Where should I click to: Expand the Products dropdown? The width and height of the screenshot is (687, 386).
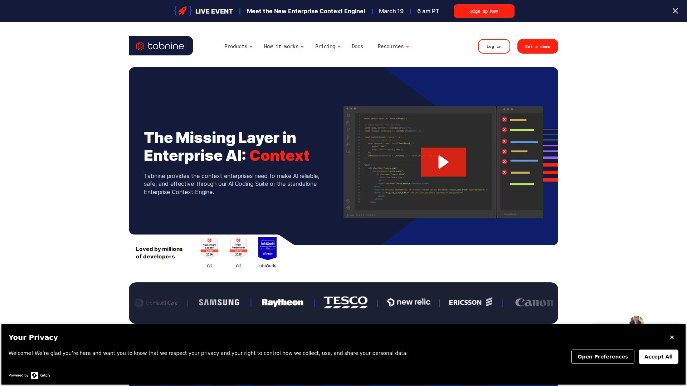238,46
